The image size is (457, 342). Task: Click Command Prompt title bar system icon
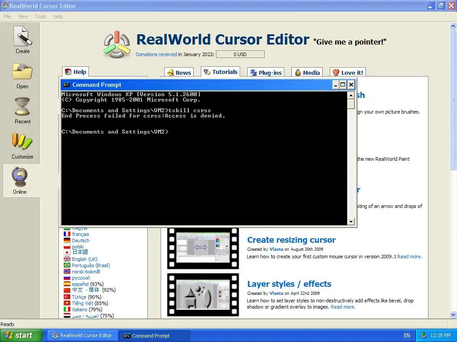coord(66,85)
